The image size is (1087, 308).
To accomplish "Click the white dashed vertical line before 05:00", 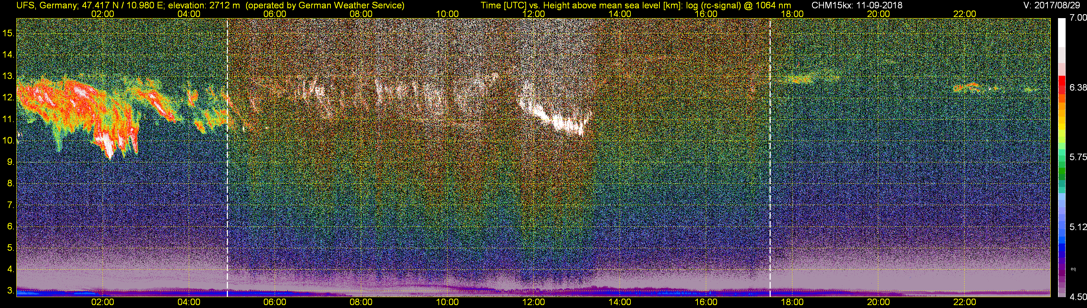I will coord(228,157).
